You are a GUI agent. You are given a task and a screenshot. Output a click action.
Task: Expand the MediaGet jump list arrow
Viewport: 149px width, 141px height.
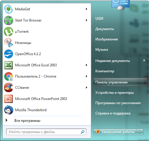[87, 9]
